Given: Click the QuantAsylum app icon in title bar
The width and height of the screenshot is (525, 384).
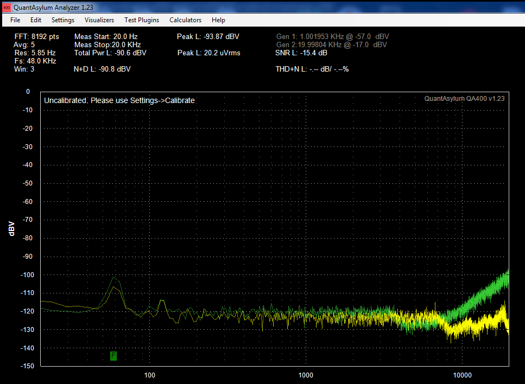Looking at the screenshot, I should click(x=7, y=7).
